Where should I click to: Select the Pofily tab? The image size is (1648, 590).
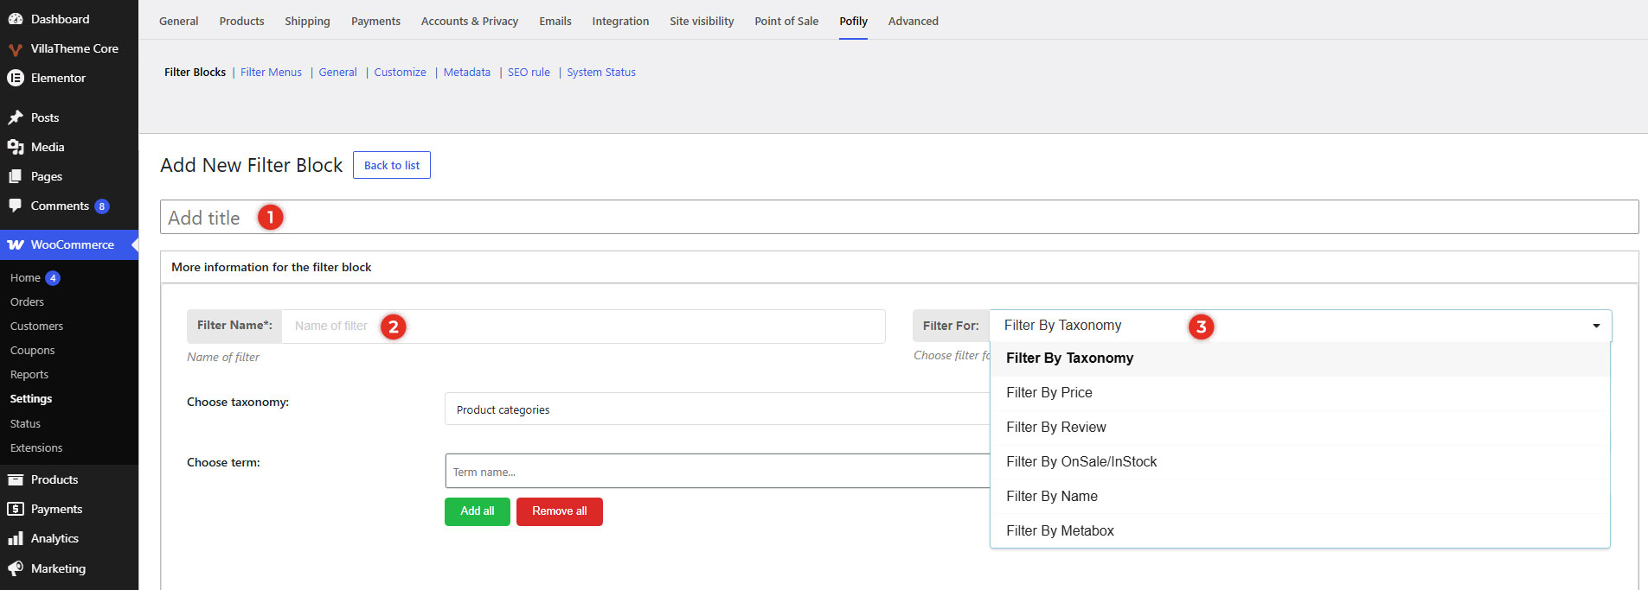tap(853, 21)
